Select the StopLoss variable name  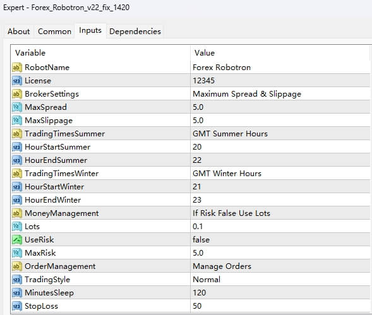point(41,306)
